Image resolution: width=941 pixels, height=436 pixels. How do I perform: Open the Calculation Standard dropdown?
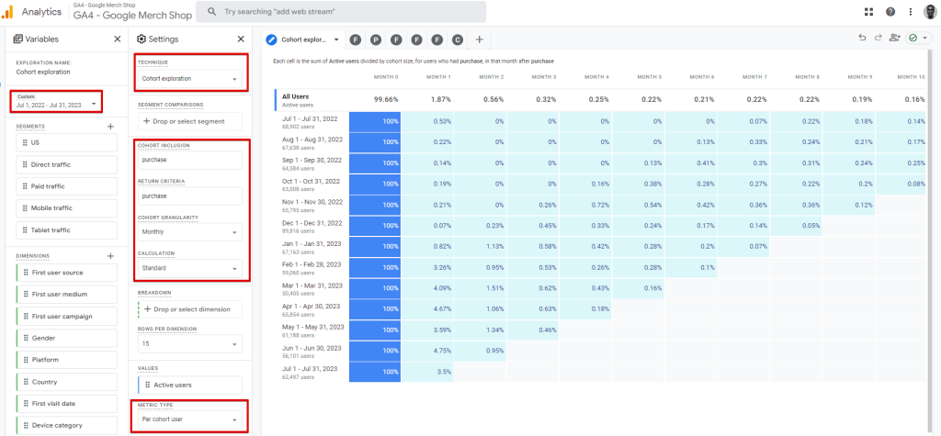pos(189,268)
